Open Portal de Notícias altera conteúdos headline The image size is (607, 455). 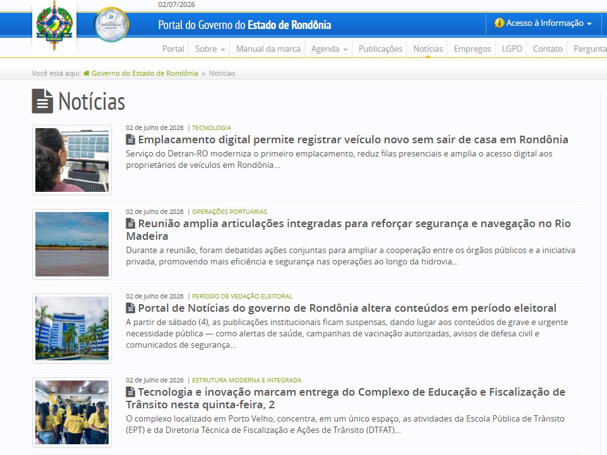pyautogui.click(x=347, y=308)
